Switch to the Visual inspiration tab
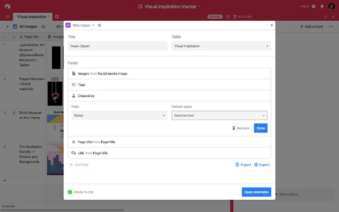 coord(32,16)
